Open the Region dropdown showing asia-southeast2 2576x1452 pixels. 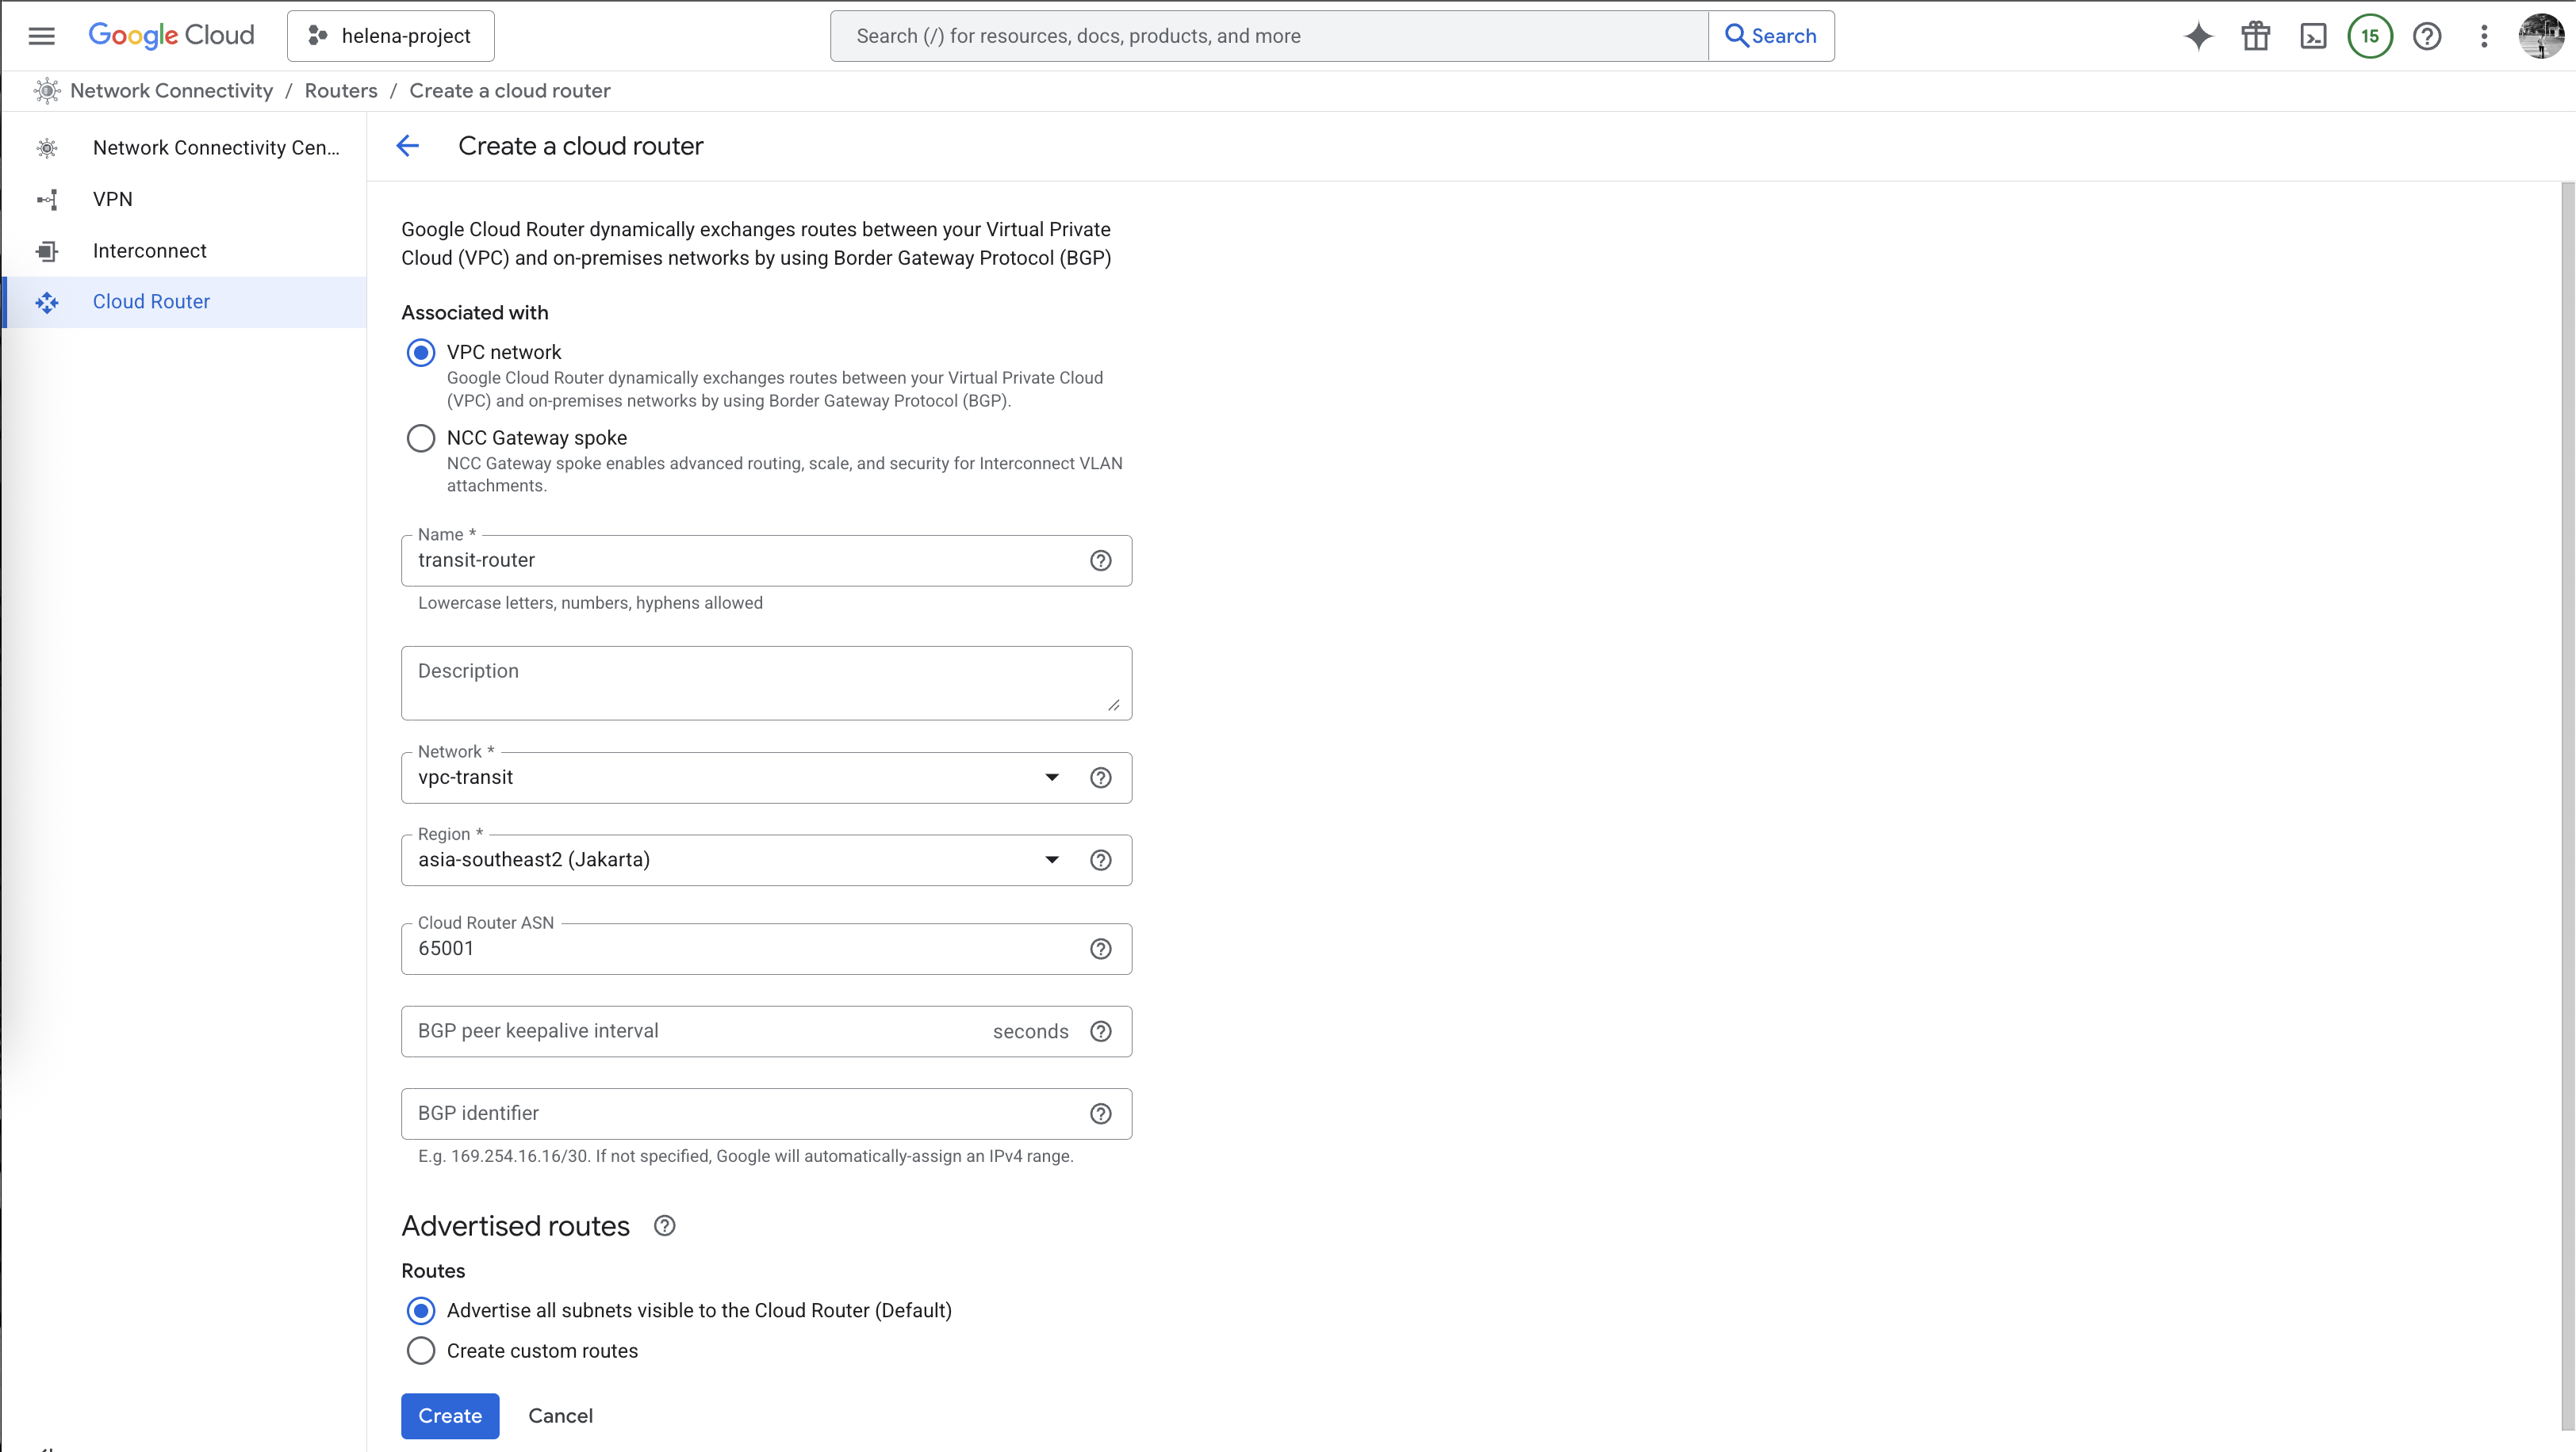click(1051, 859)
